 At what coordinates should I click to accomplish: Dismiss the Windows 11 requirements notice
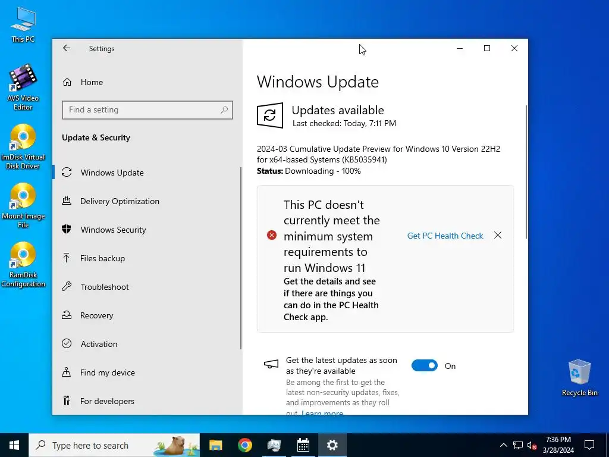click(x=498, y=236)
